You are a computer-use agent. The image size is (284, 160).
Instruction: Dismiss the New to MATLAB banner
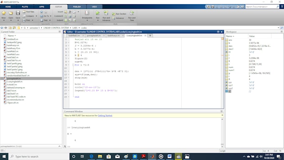tap(222, 115)
